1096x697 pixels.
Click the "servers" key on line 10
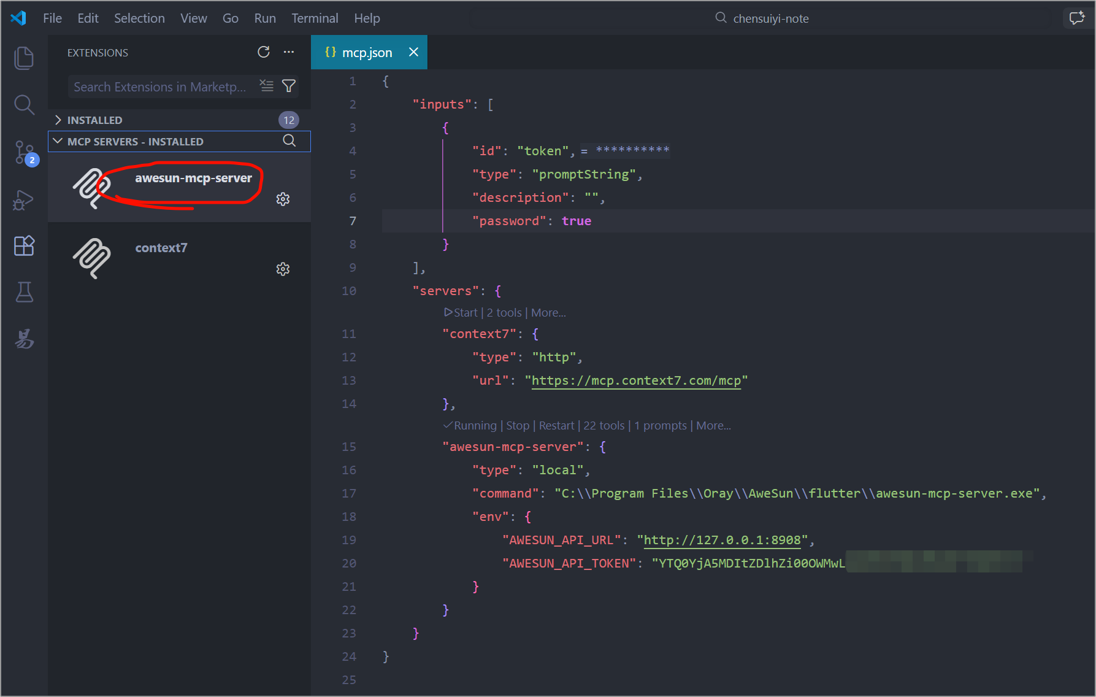coord(445,291)
